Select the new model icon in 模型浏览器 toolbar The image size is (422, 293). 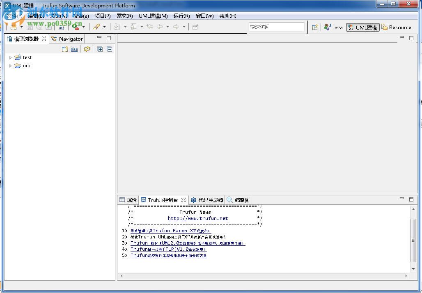(x=64, y=49)
